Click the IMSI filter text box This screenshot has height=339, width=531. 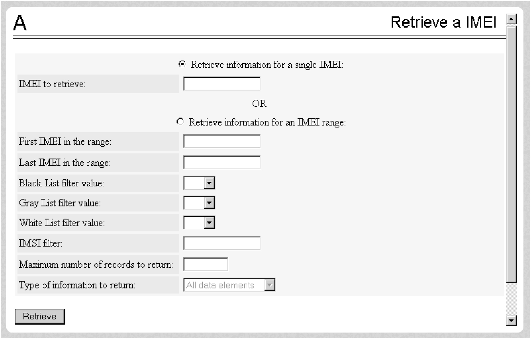click(222, 243)
